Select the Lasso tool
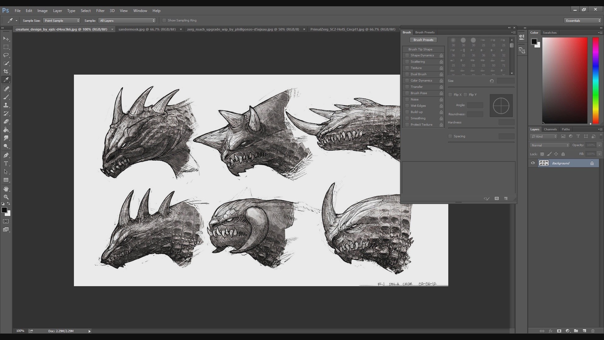Screen dimensions: 604x340 click(x=6, y=55)
